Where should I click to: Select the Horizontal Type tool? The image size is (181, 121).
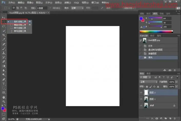pyautogui.click(x=4, y=84)
